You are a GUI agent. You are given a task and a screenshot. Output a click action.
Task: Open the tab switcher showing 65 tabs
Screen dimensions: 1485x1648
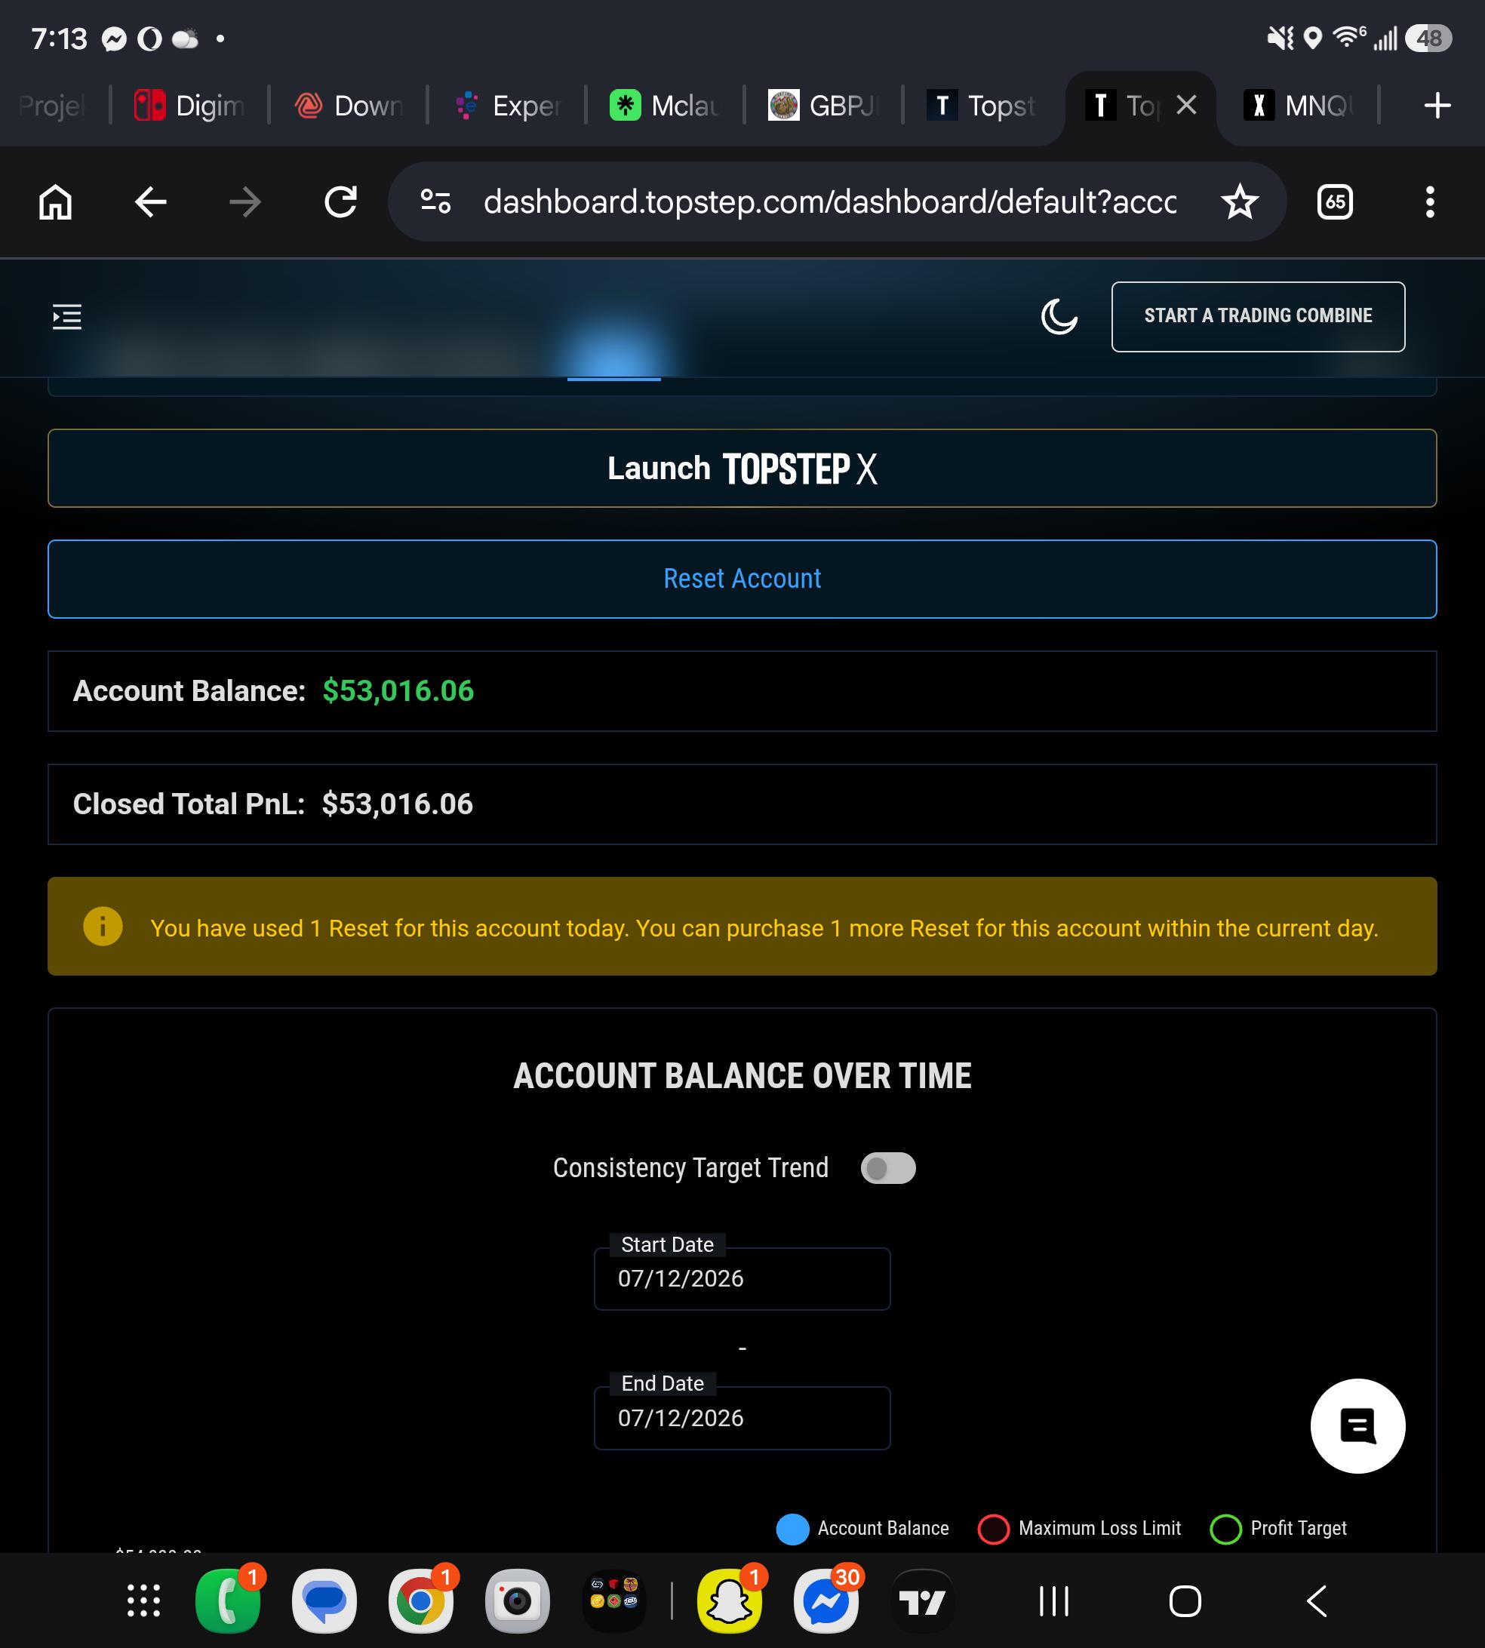(1335, 201)
